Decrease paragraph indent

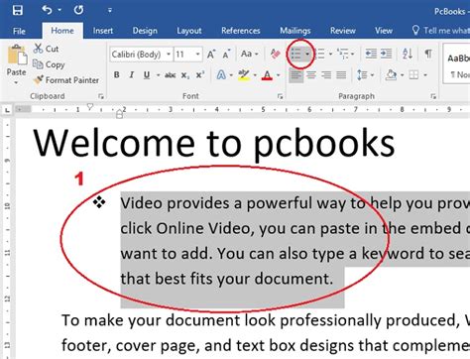click(371, 54)
